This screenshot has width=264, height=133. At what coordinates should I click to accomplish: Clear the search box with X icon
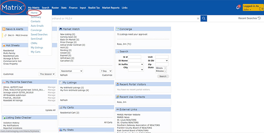click(198, 18)
